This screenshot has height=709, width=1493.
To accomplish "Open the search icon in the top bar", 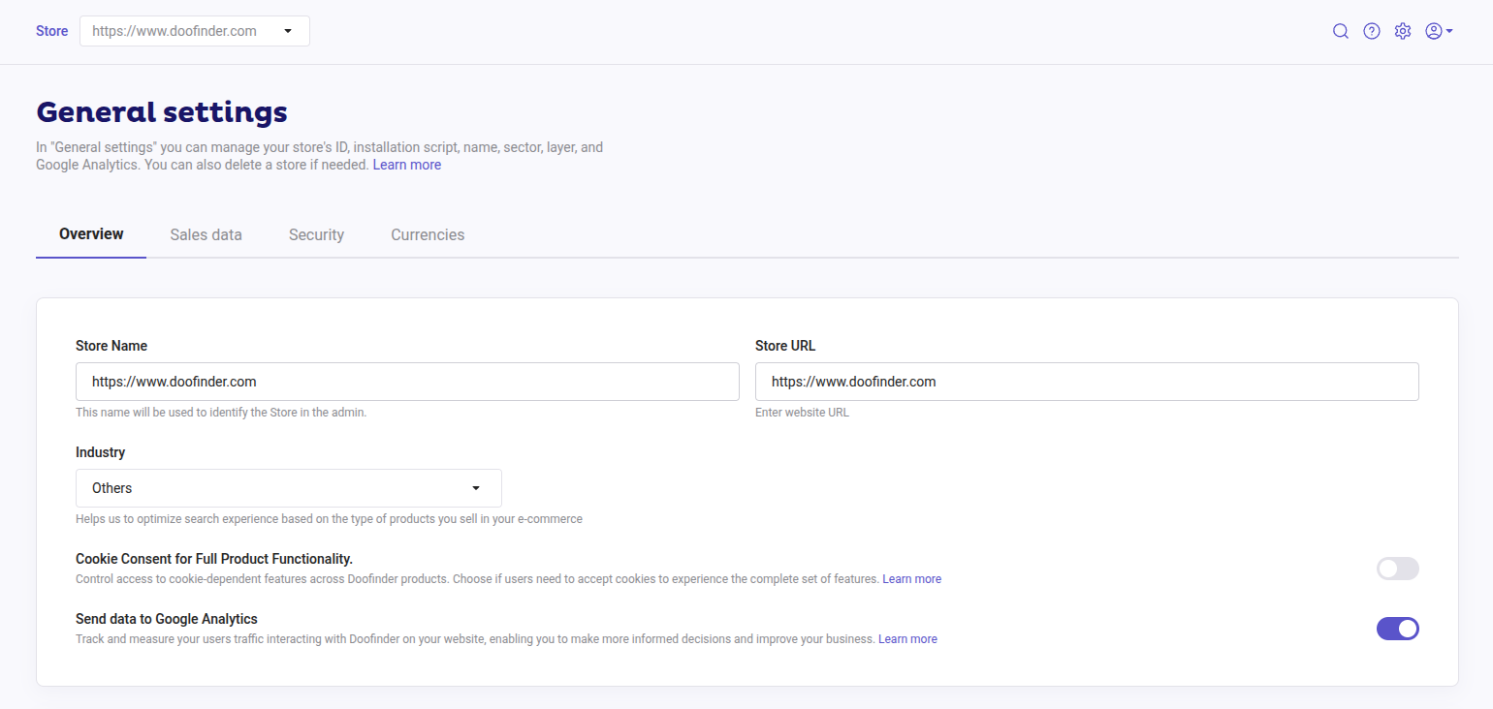I will click(x=1341, y=30).
